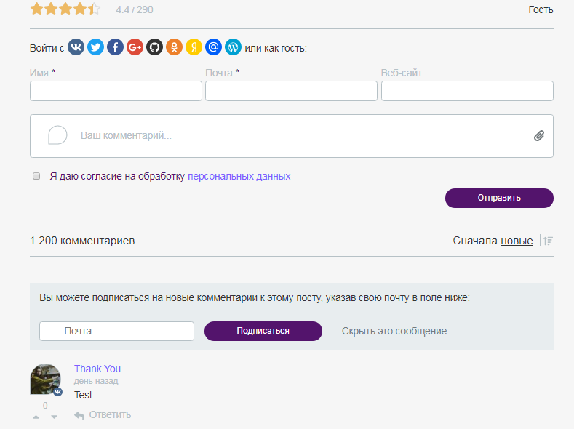Open the 'Сначала новые' sort order dropdown
This screenshot has height=429, width=574.
click(516, 241)
